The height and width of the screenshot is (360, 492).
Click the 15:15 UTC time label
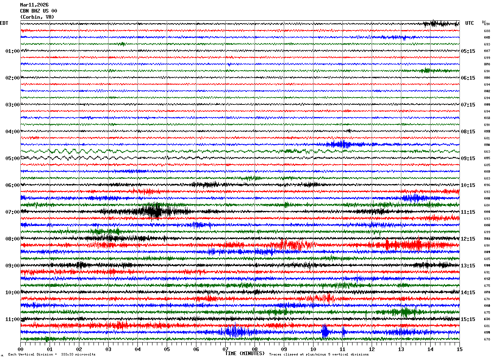click(x=468, y=319)
